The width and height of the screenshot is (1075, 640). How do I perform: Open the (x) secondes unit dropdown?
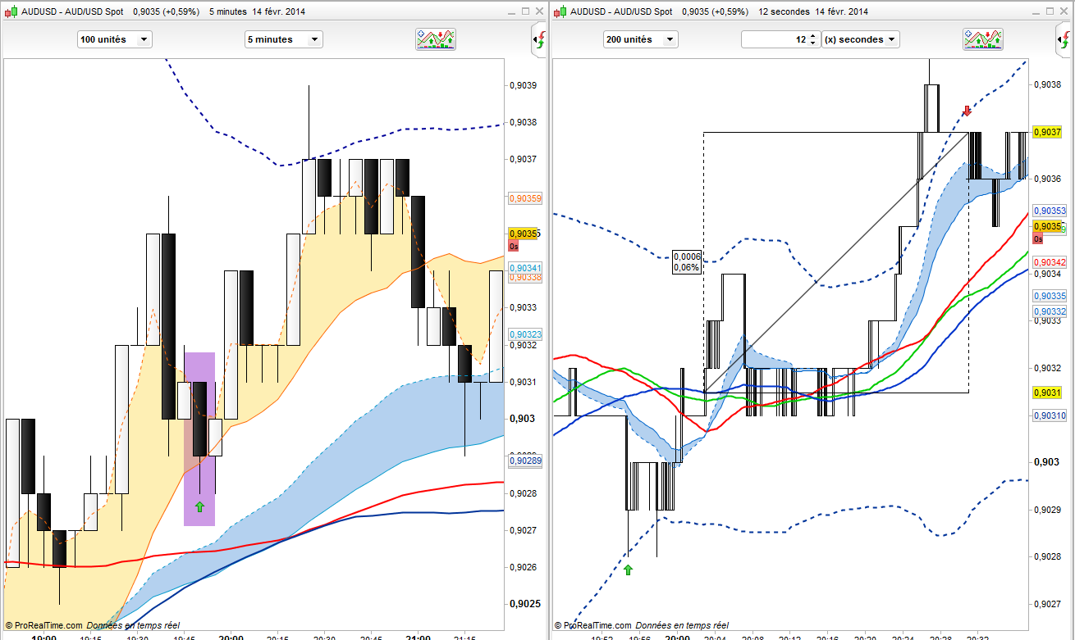tap(862, 39)
